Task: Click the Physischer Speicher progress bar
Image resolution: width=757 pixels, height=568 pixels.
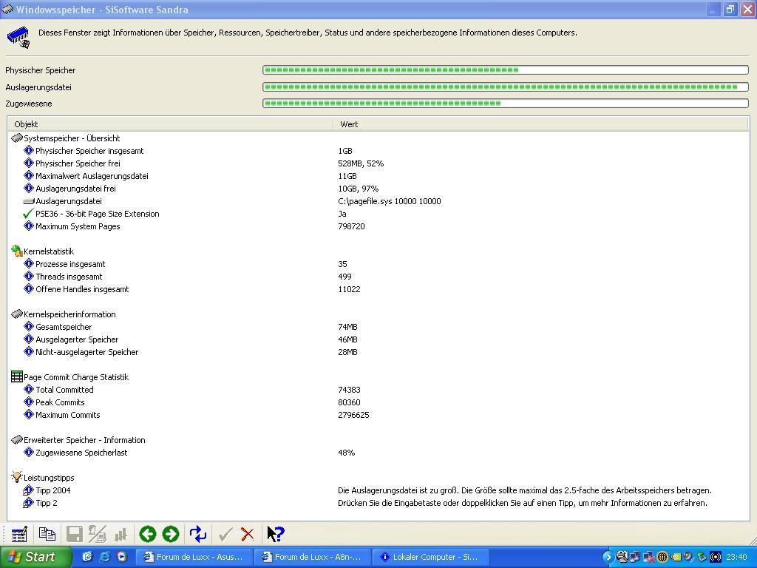Action: [506, 70]
